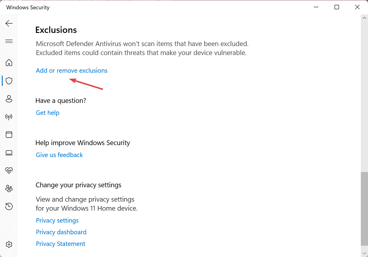Open Add or remove exclusions
This screenshot has height=257, width=368.
coord(72,70)
